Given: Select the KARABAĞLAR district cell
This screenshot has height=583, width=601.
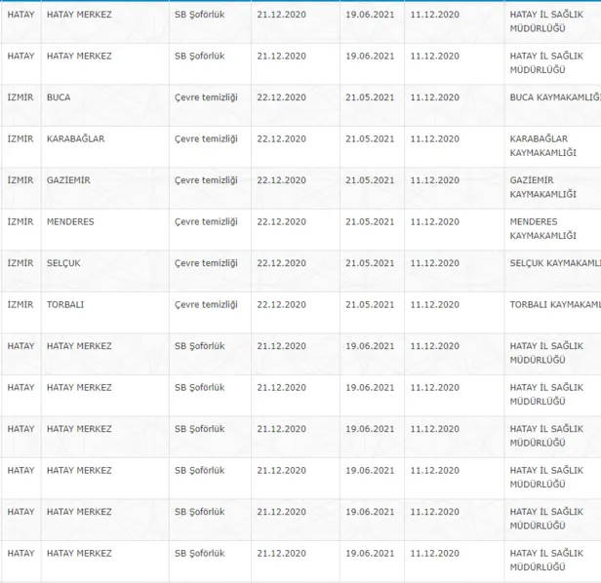Looking at the screenshot, I should click(75, 139).
